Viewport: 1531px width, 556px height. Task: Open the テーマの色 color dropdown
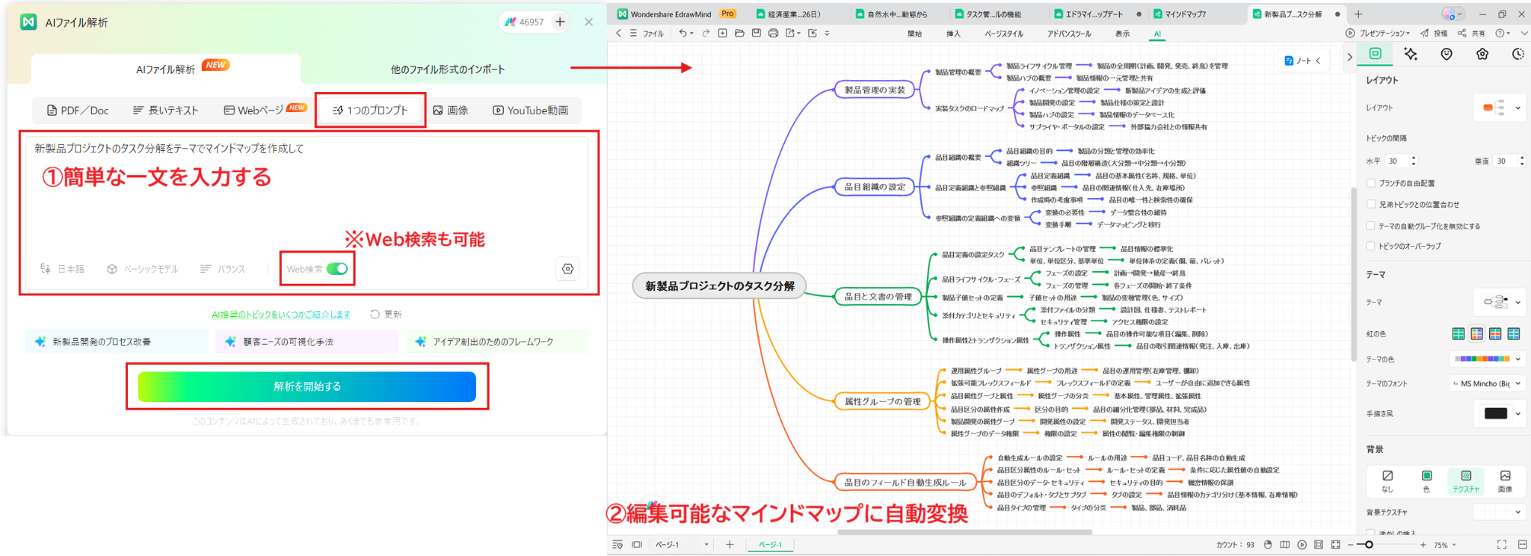[x=1488, y=359]
